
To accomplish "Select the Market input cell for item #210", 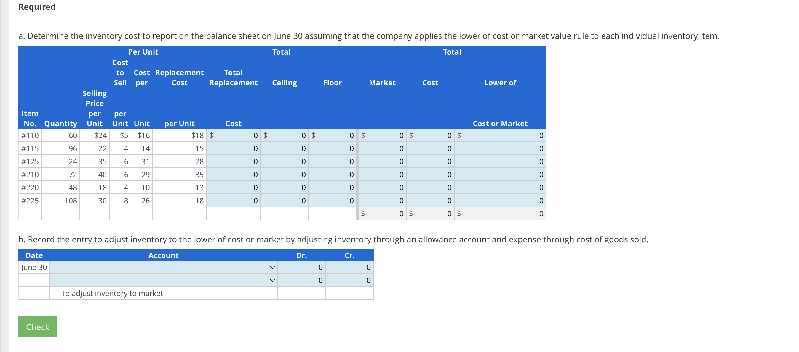I will tap(381, 174).
